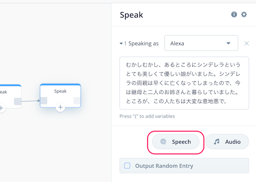Enable the Output Random Entry checkbox
The height and width of the screenshot is (182, 256).
click(x=127, y=165)
